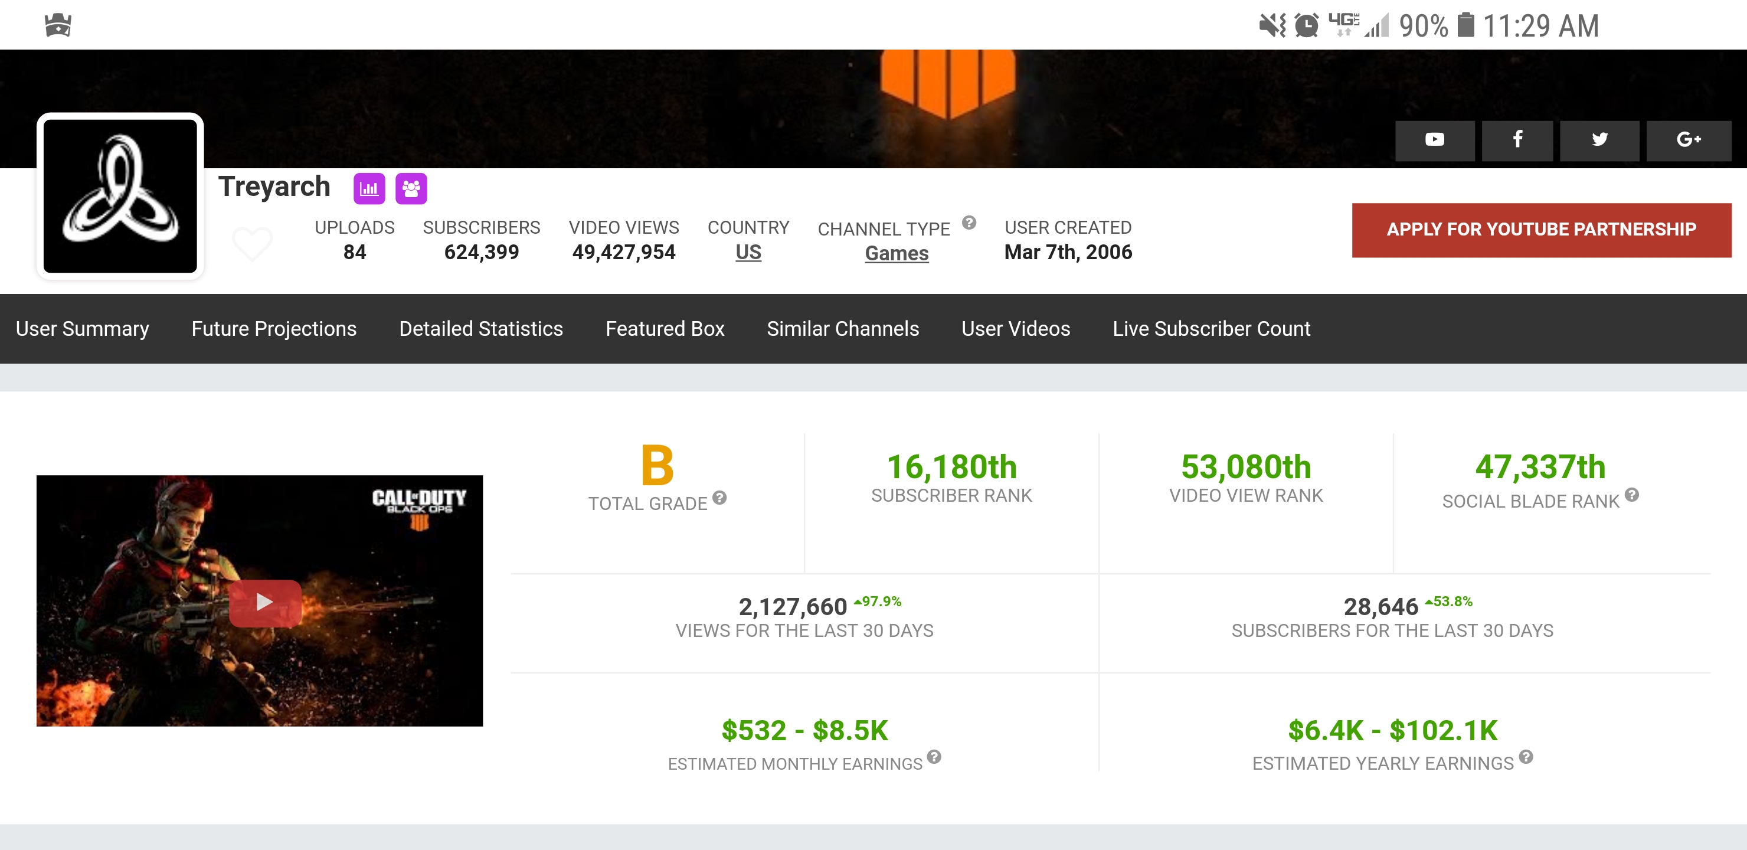Screen dimensions: 1747x850
Task: Go to Live Subscriber Count tab
Action: [1211, 329]
